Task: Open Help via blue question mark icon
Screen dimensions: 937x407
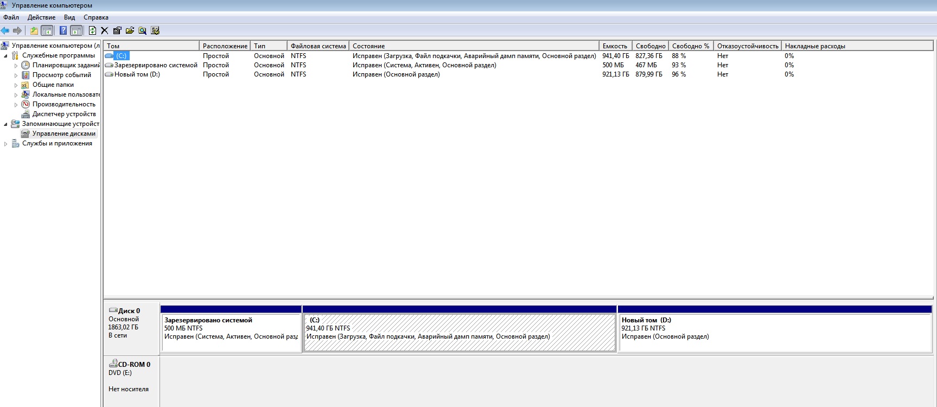Action: [x=63, y=31]
